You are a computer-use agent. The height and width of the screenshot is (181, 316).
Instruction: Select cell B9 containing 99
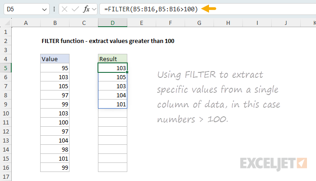pyautogui.click(x=55, y=104)
